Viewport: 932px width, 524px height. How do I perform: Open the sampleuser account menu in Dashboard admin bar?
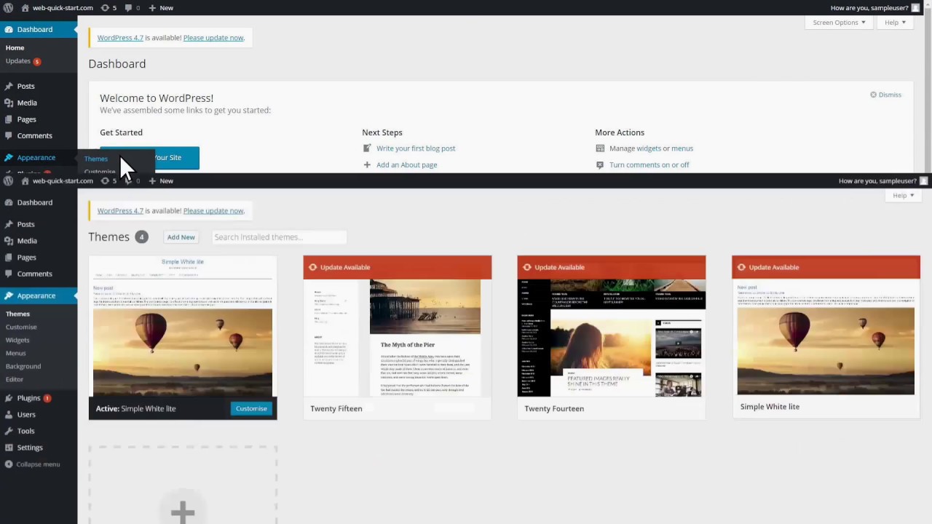pyautogui.click(x=876, y=8)
